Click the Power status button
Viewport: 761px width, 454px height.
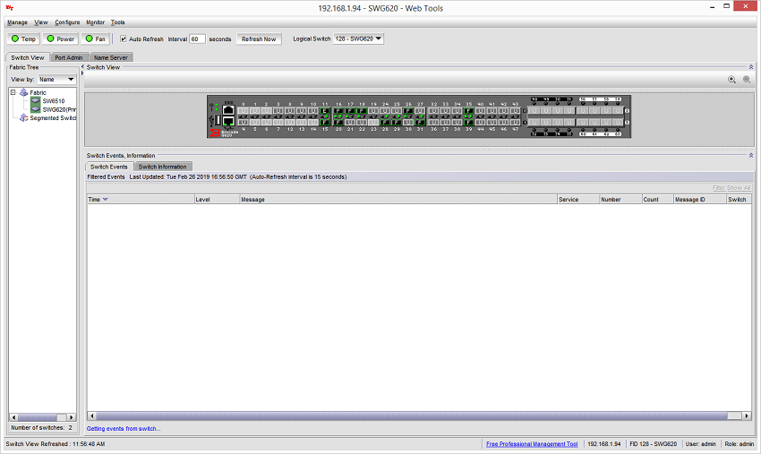point(61,39)
